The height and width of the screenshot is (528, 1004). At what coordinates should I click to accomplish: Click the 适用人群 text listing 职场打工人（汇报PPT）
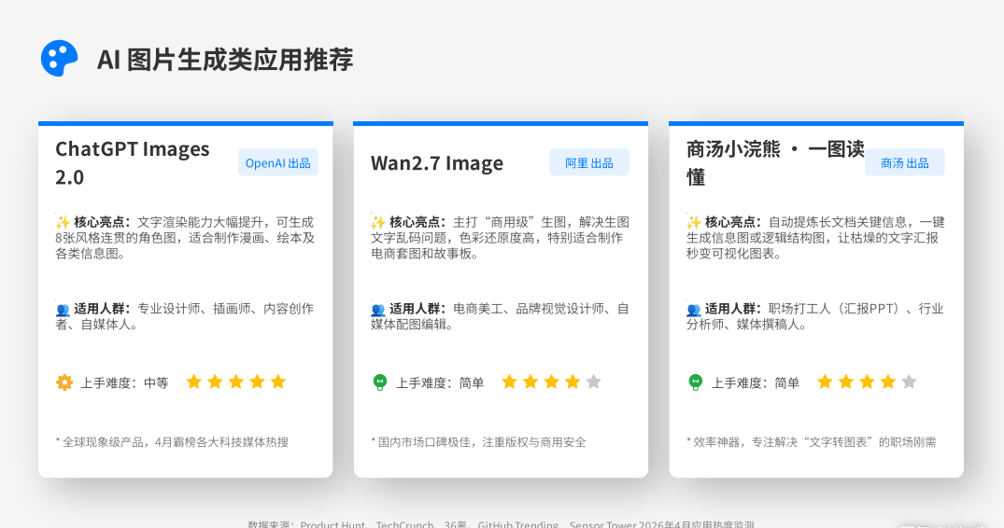pyautogui.click(x=815, y=316)
